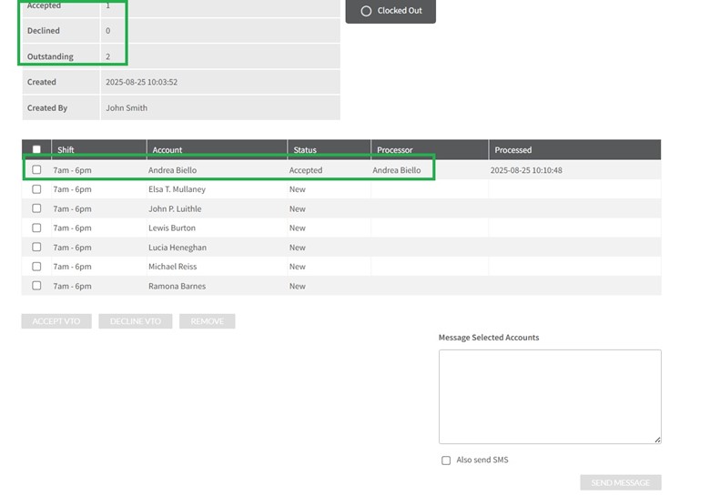
Task: Click the account name Ramona Barnes
Action: coord(177,286)
